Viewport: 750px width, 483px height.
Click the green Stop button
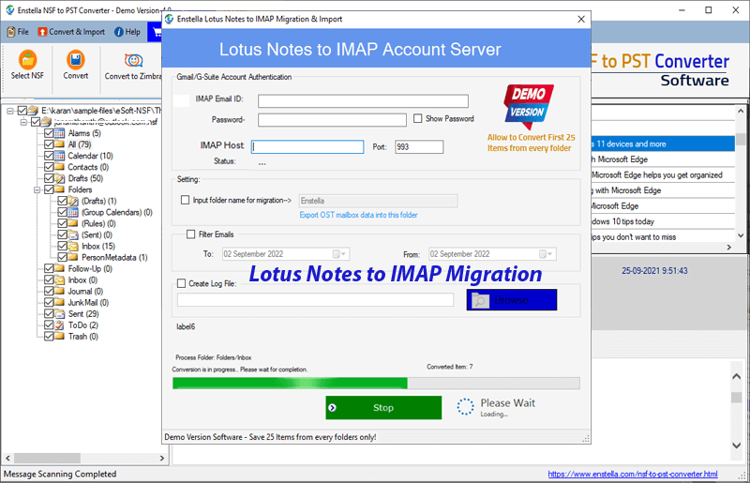pos(383,408)
